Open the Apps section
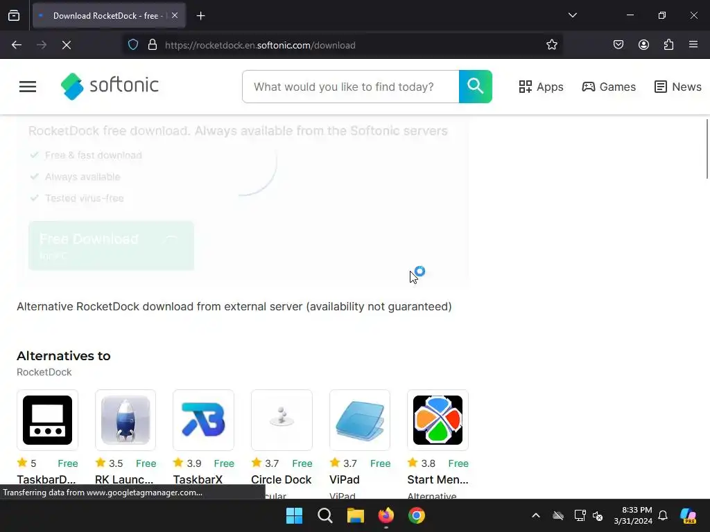710x532 pixels. (x=541, y=87)
